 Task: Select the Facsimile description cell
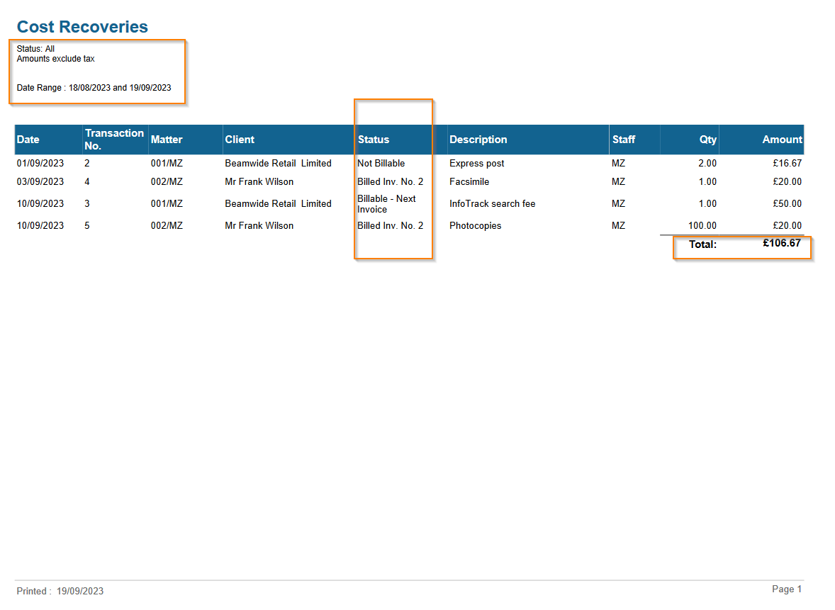click(x=469, y=181)
